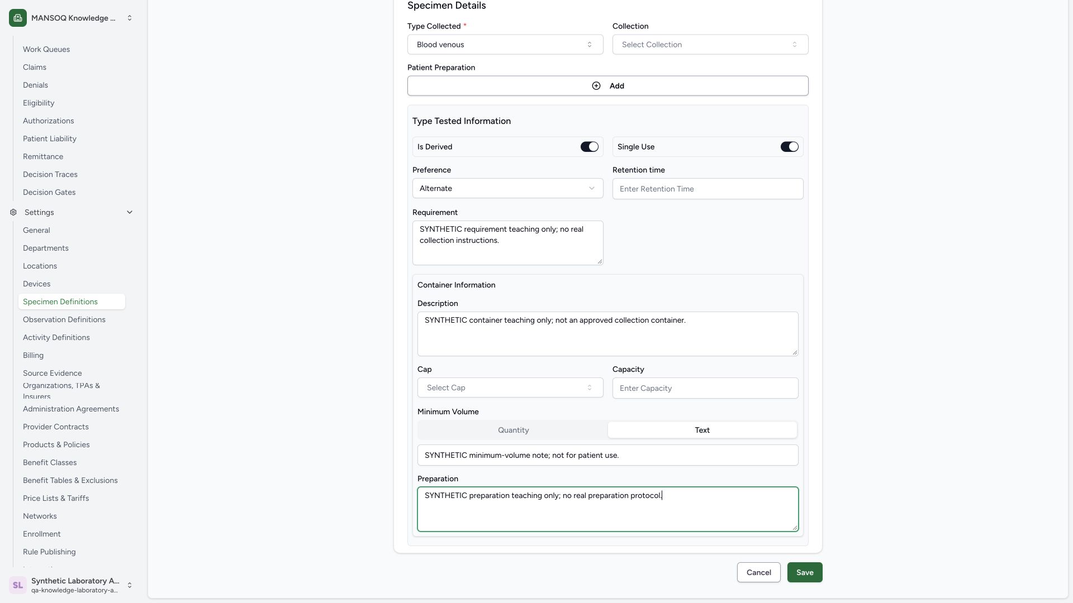1073x603 pixels.
Task: Open the Select Collection dropdown
Action: pos(710,45)
